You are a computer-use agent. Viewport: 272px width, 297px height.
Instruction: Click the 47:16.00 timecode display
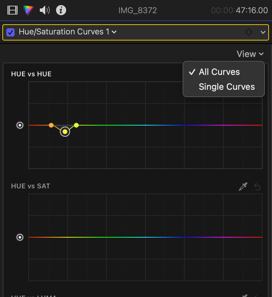click(x=251, y=10)
